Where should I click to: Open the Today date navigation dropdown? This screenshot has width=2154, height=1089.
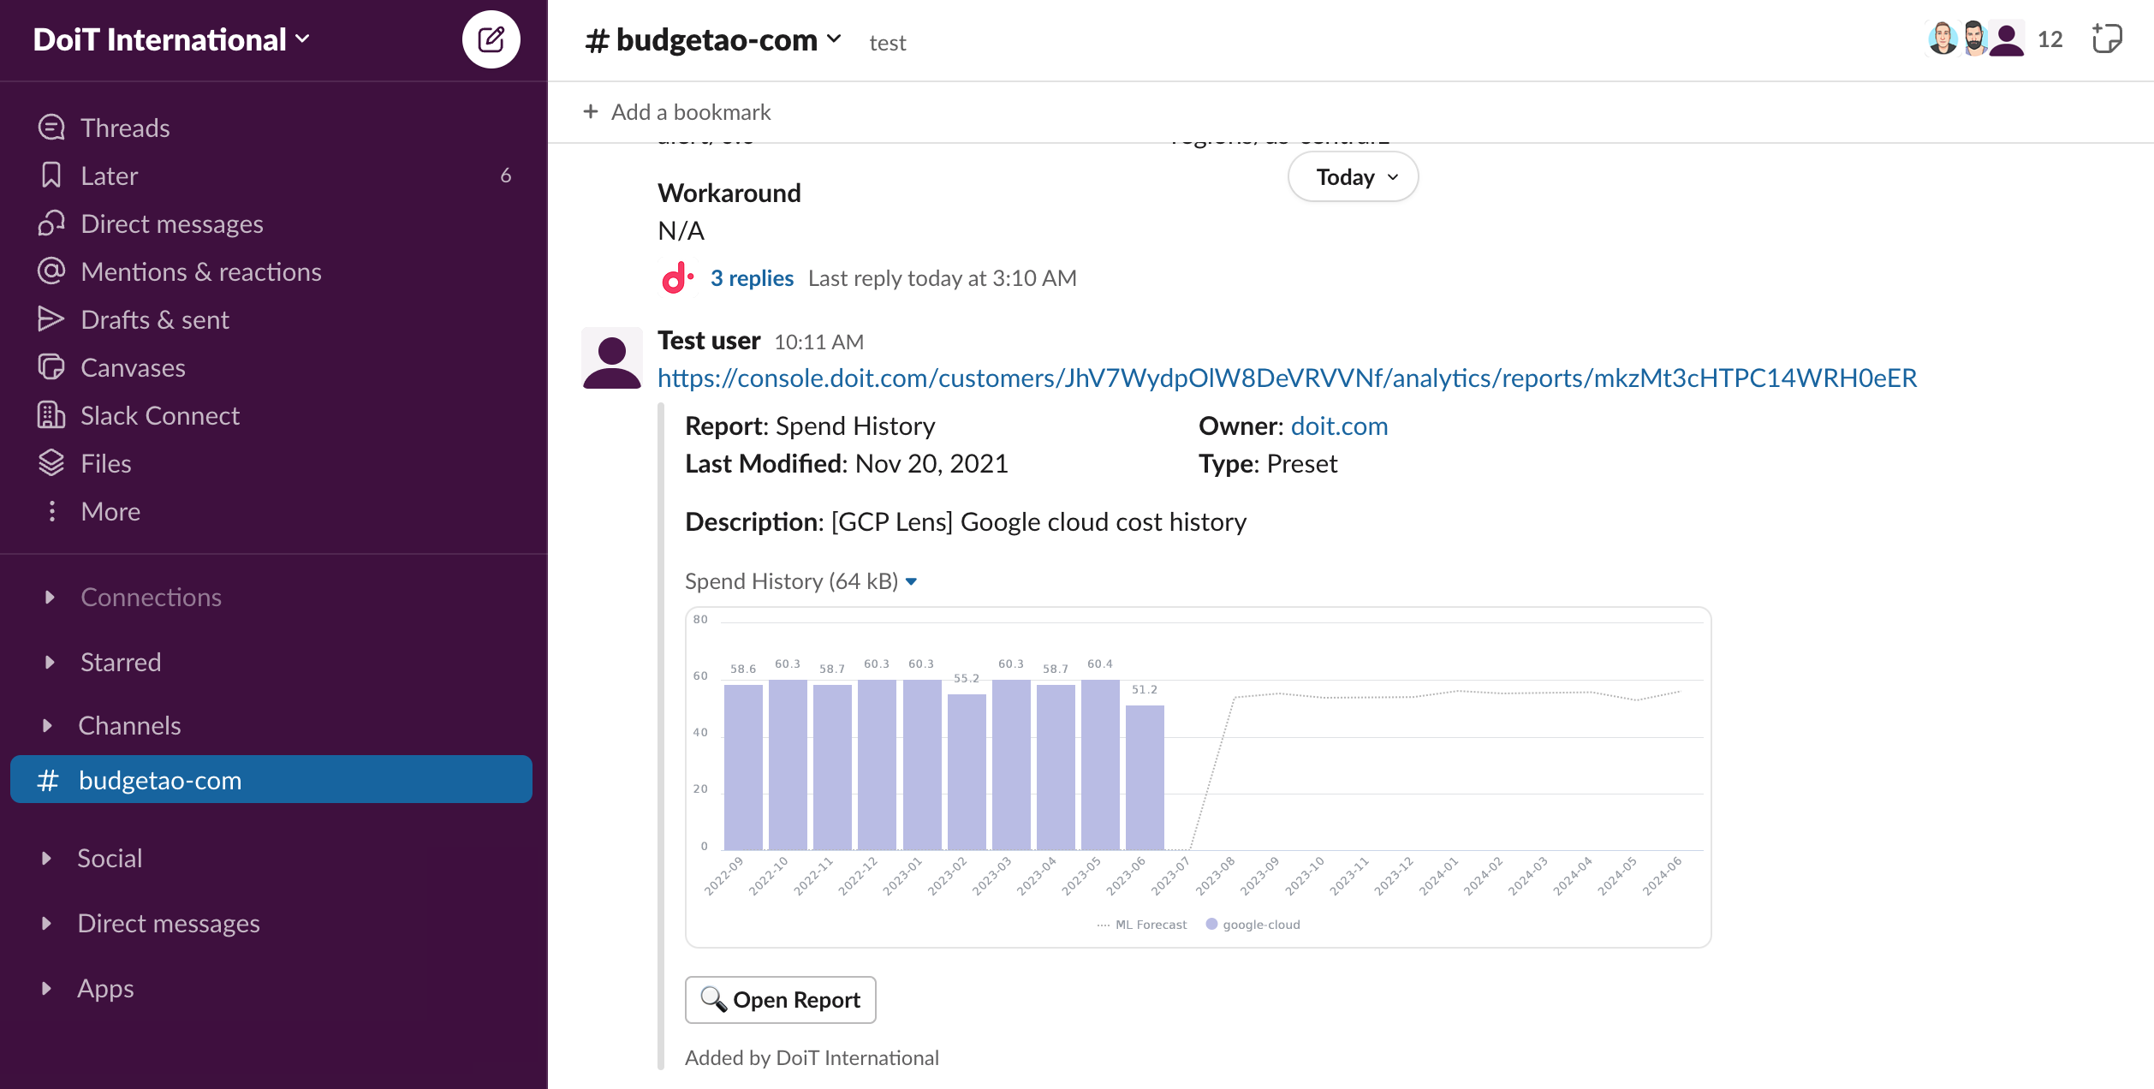[1351, 176]
